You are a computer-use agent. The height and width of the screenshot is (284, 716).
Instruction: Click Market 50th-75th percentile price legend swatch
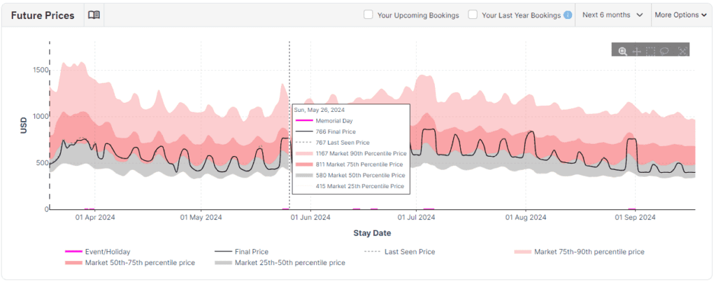click(73, 263)
